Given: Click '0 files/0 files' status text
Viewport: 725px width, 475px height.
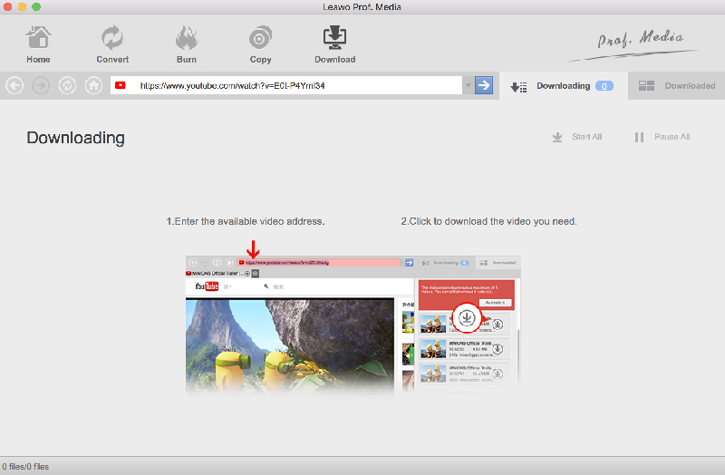Looking at the screenshot, I should coord(25,467).
